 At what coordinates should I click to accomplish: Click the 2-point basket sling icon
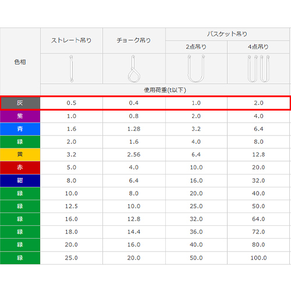tap(196, 69)
